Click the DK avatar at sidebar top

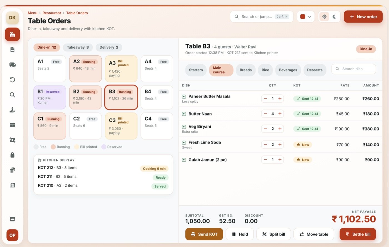click(12, 18)
